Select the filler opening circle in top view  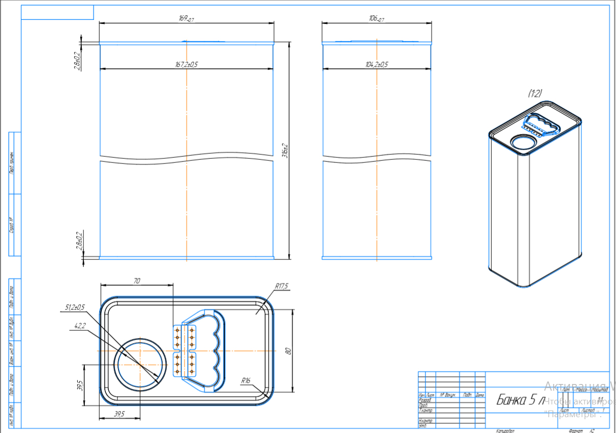[x=141, y=364]
